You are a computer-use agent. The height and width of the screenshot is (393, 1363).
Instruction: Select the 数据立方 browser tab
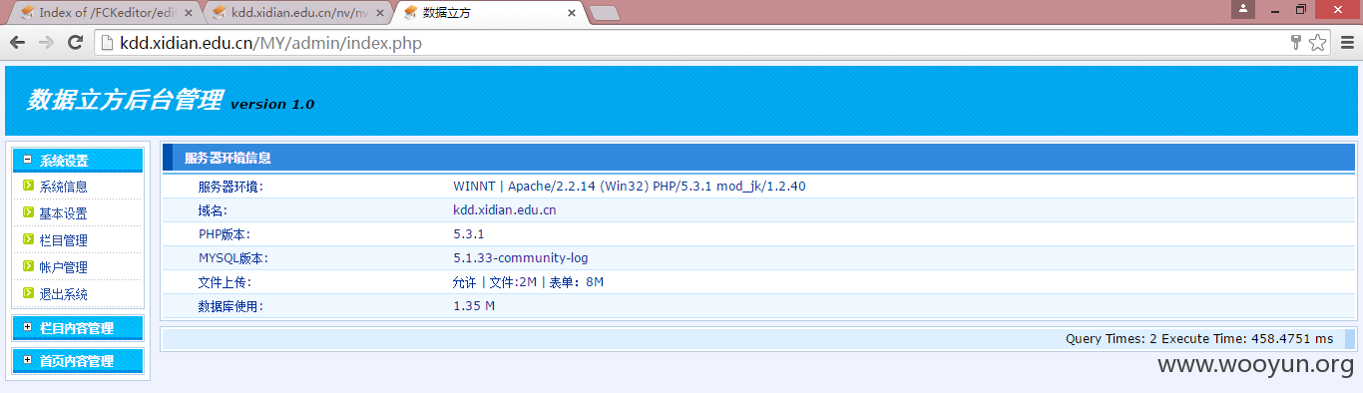pos(489,13)
